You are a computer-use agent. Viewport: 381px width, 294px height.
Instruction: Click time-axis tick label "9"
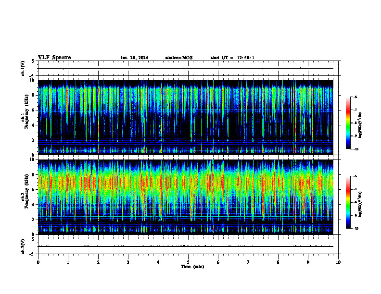coord(308,262)
